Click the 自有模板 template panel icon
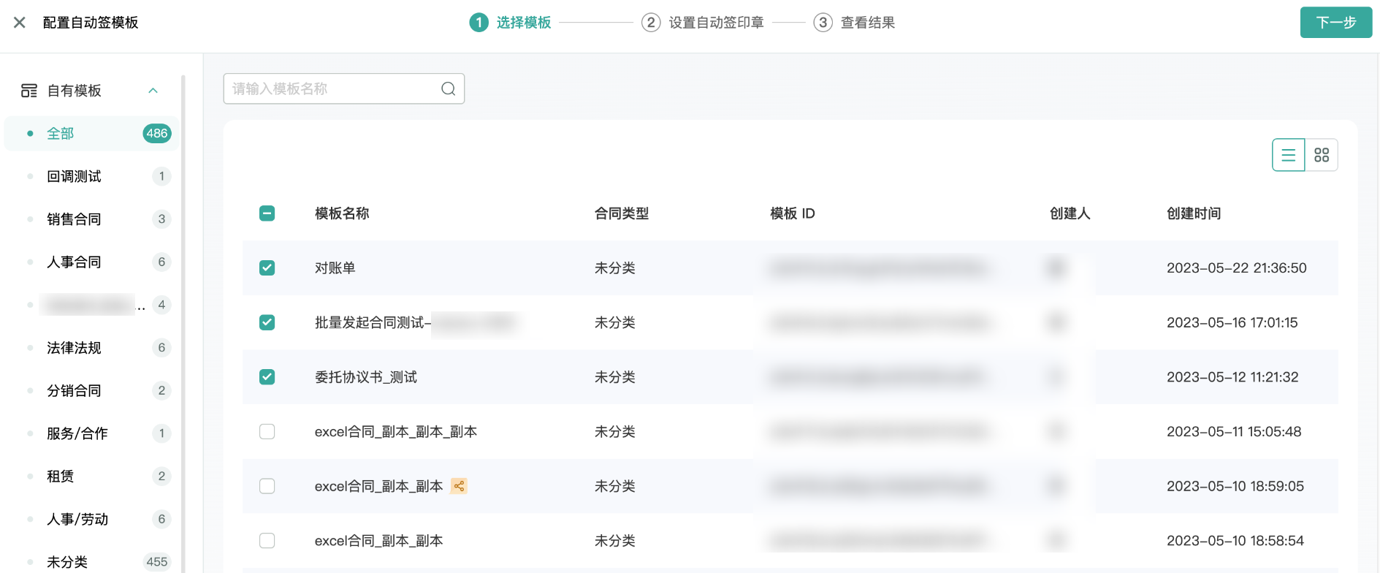 29,91
